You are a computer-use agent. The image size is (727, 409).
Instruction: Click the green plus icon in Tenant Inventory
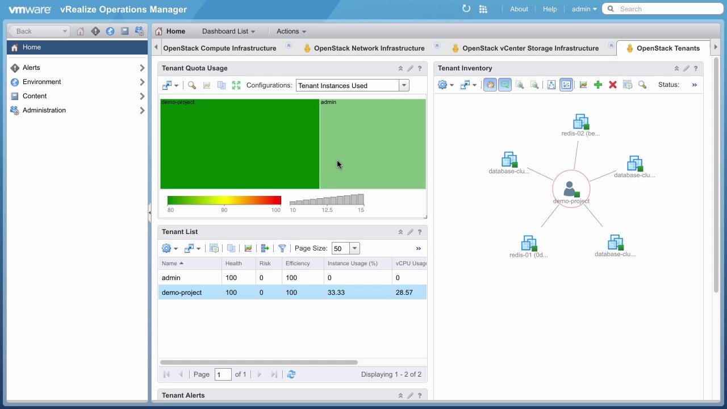(x=598, y=85)
